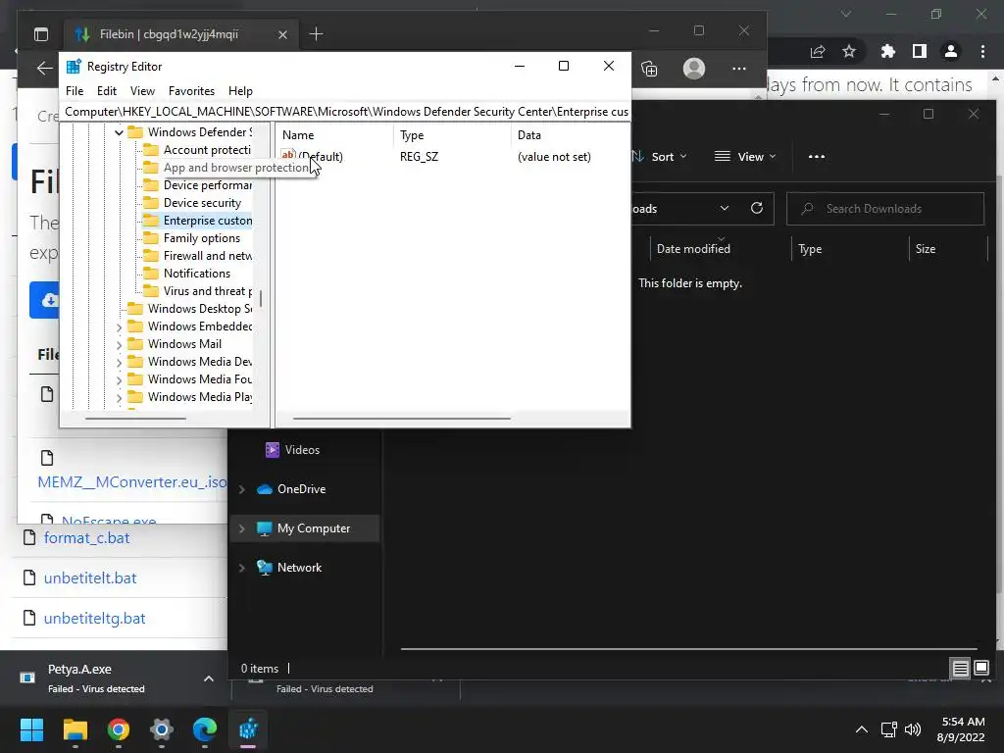Select the Virus and threat protection key
This screenshot has height=753, width=1004.
click(x=208, y=290)
